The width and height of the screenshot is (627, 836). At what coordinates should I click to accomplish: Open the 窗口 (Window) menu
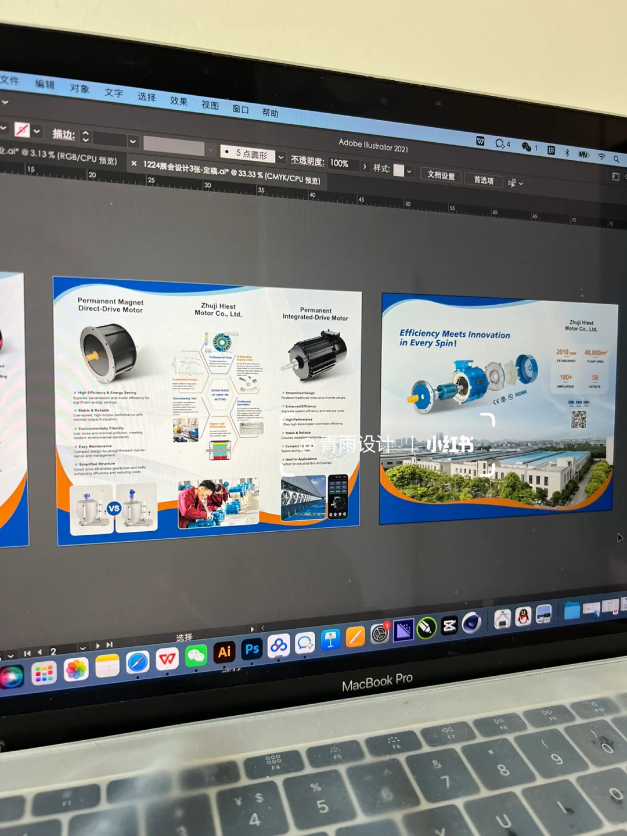[241, 109]
